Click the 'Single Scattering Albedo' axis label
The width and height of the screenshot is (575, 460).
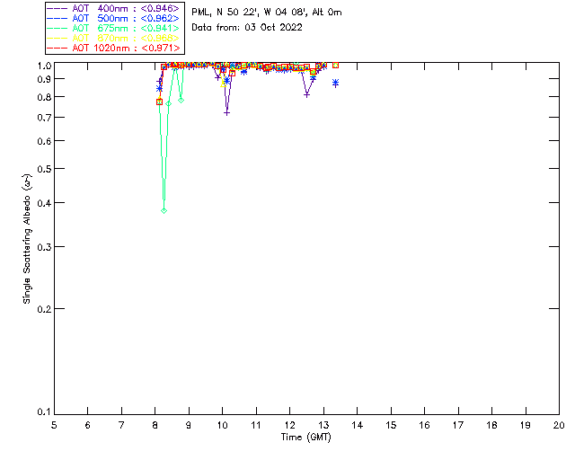pos(27,238)
